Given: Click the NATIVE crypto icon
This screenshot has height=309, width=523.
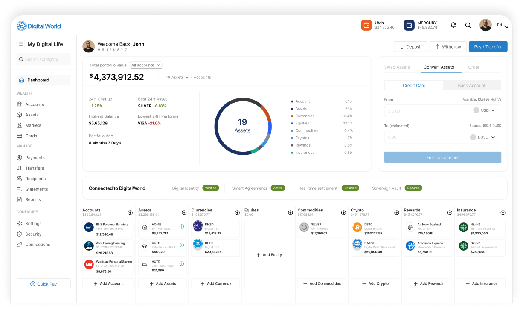Looking at the screenshot, I should (x=357, y=244).
